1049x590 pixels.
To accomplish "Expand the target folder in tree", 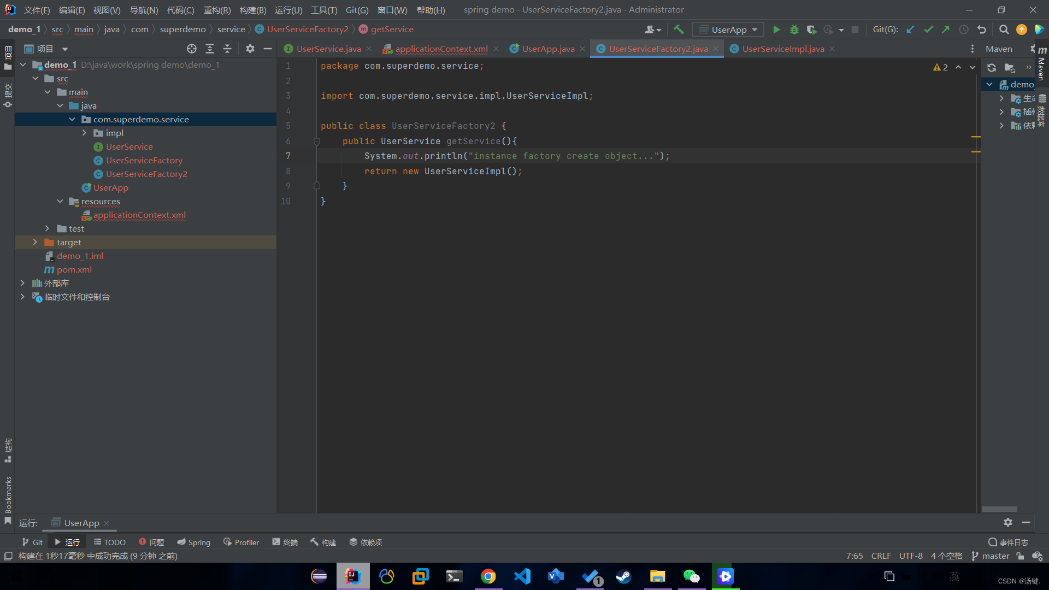I will (x=35, y=242).
